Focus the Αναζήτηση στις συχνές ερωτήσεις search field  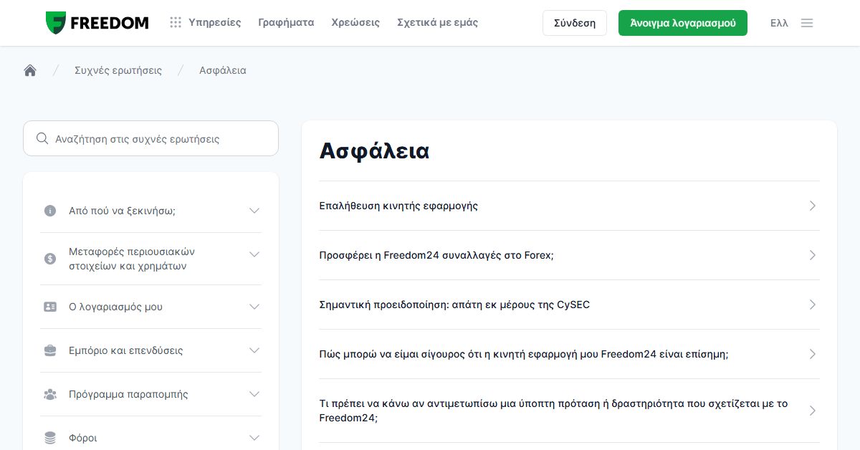click(150, 138)
